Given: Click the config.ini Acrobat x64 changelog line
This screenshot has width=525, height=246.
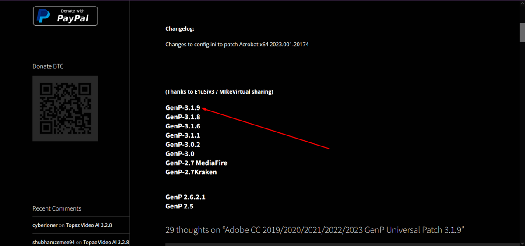Looking at the screenshot, I should tap(237, 44).
